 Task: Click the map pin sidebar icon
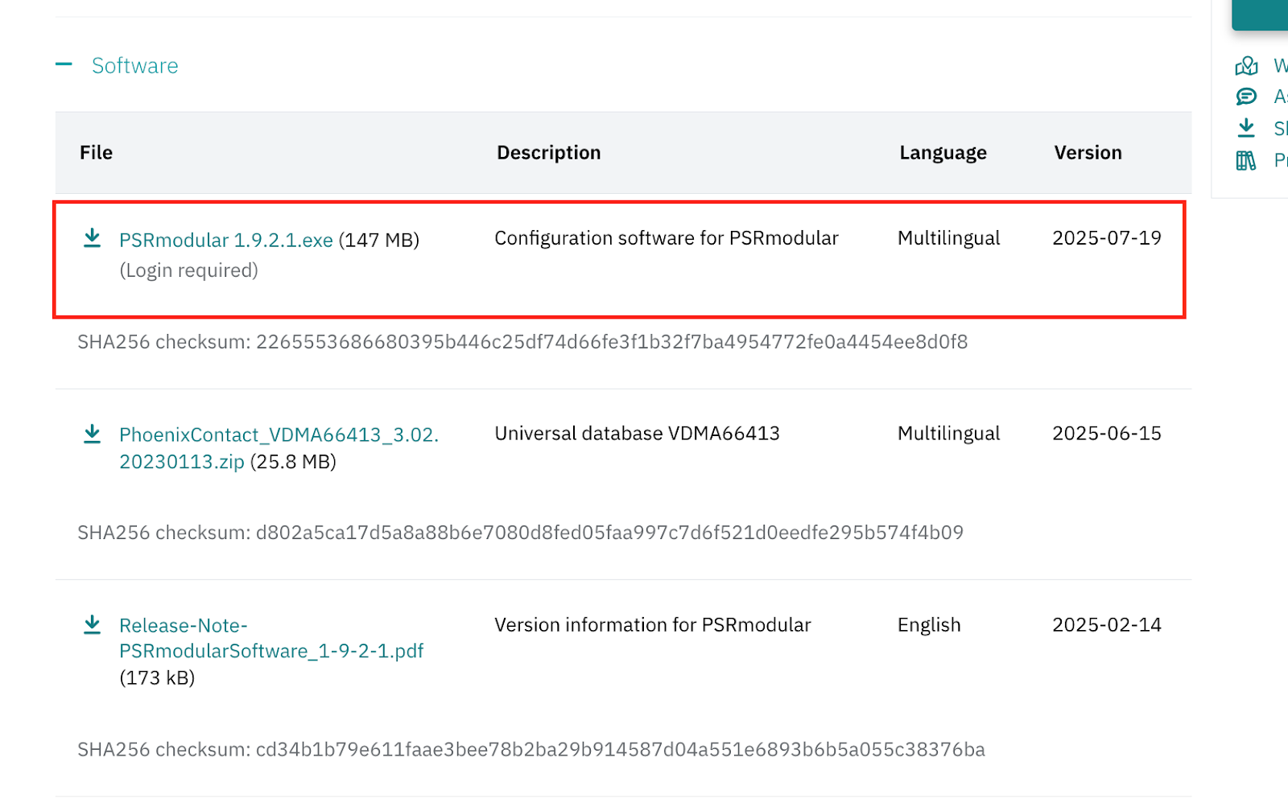click(x=1246, y=65)
